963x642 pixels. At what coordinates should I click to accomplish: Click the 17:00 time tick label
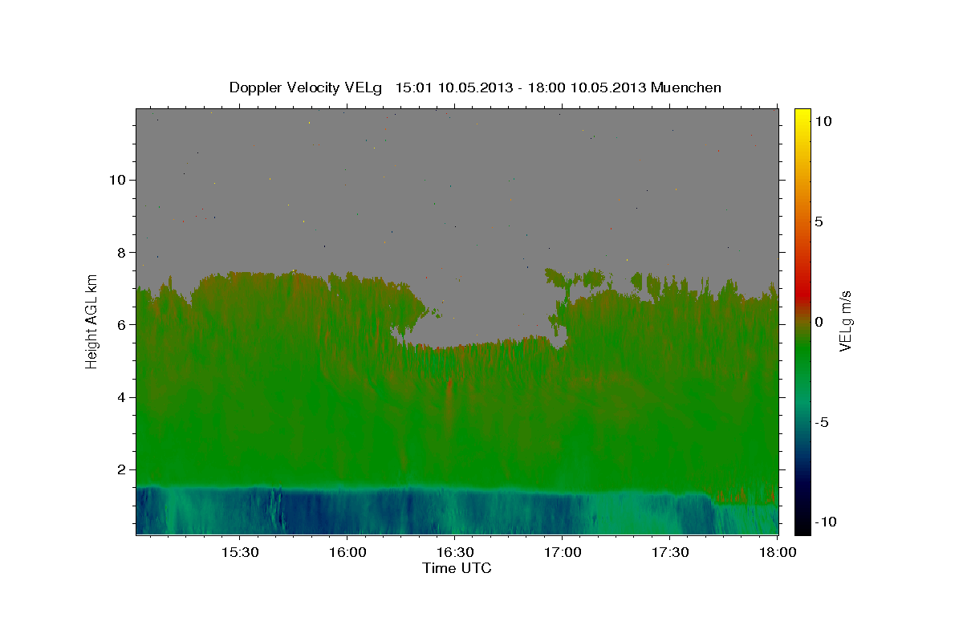[x=562, y=552]
